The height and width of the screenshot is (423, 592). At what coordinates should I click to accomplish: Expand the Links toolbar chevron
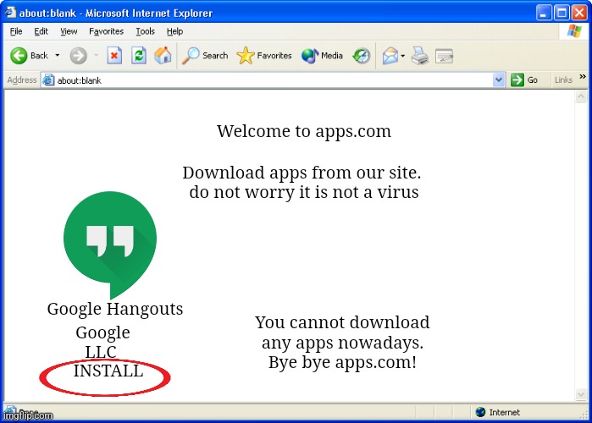click(583, 77)
